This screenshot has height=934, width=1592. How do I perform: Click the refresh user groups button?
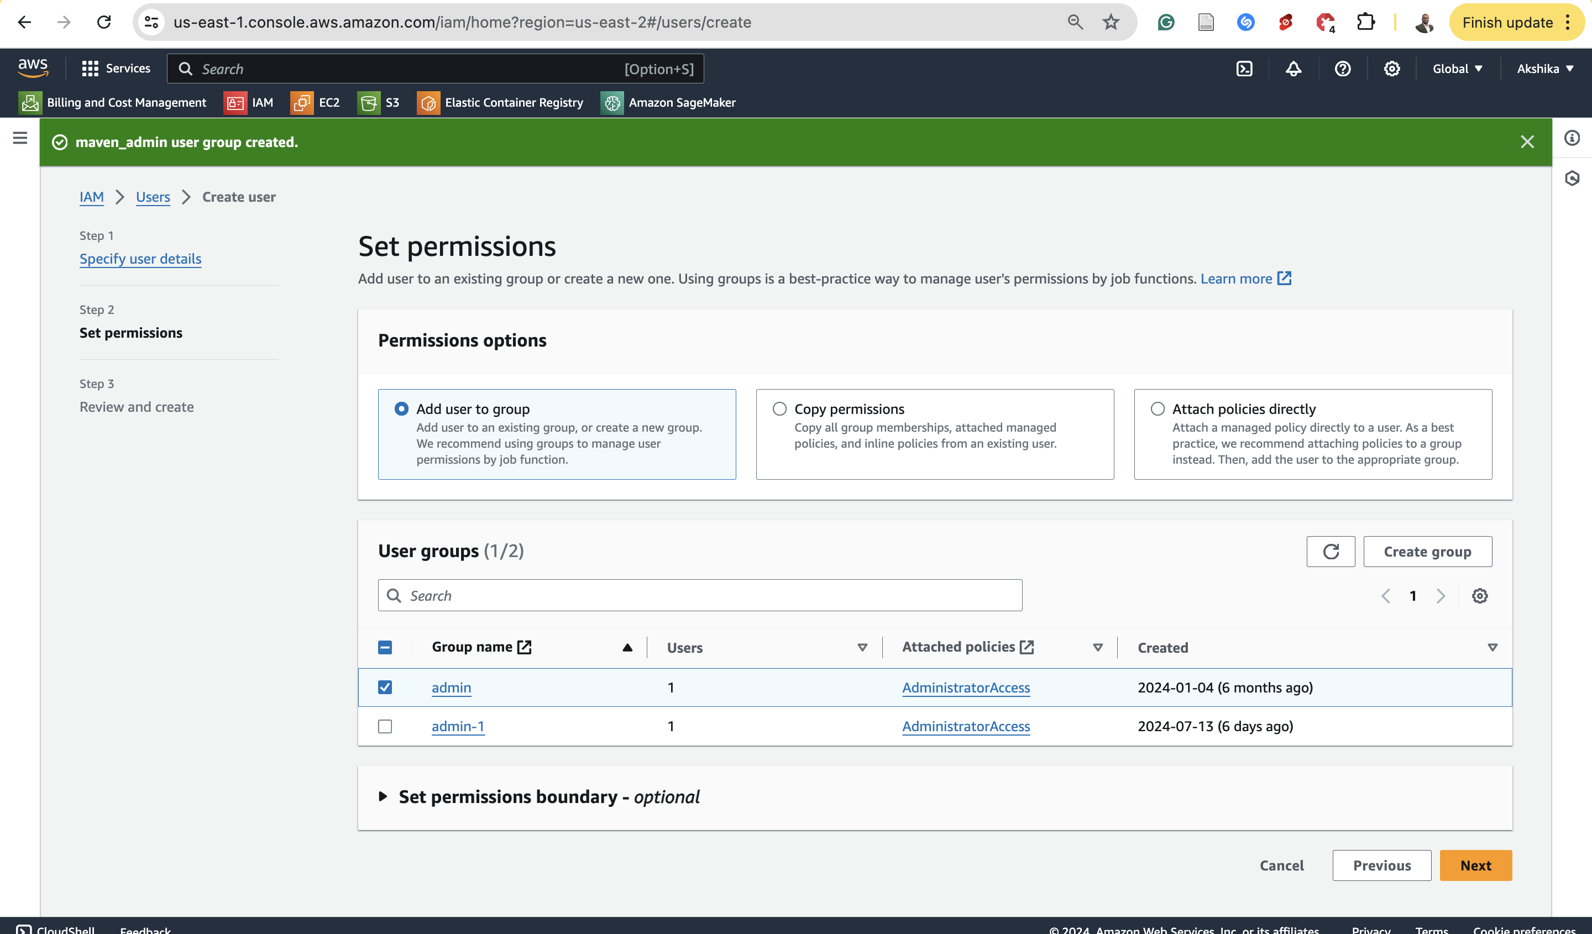[x=1331, y=552]
